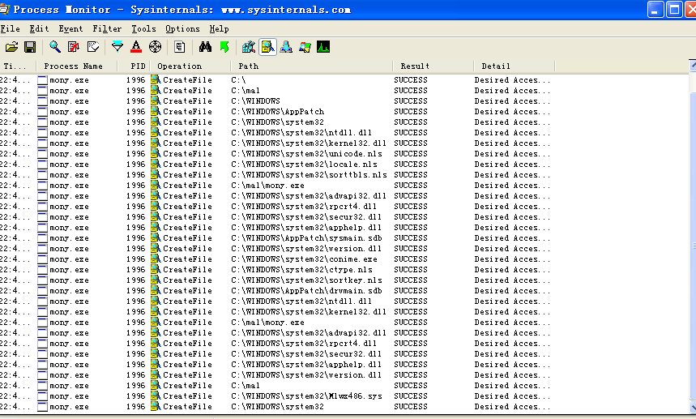The height and width of the screenshot is (419, 696).
Task: Click the vertical scrollbar up arrow
Action: [693, 66]
